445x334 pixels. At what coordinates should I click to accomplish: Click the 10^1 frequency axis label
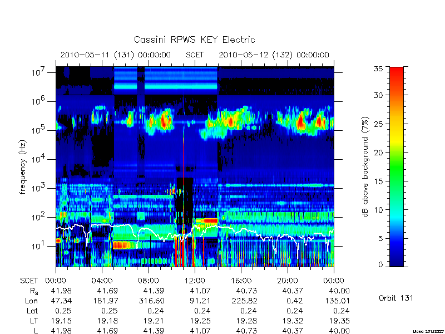(39, 245)
